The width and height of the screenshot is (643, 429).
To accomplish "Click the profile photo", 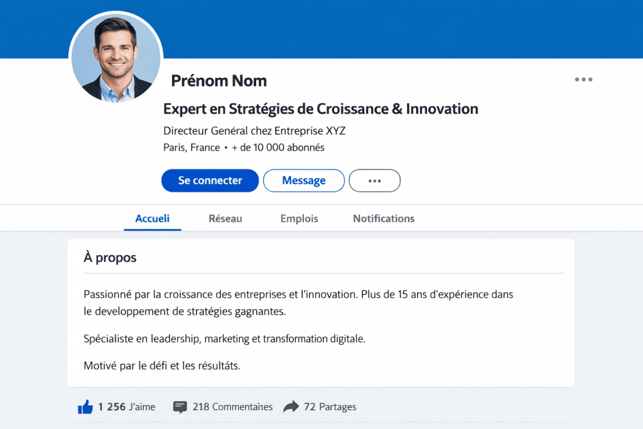I will pos(116,57).
